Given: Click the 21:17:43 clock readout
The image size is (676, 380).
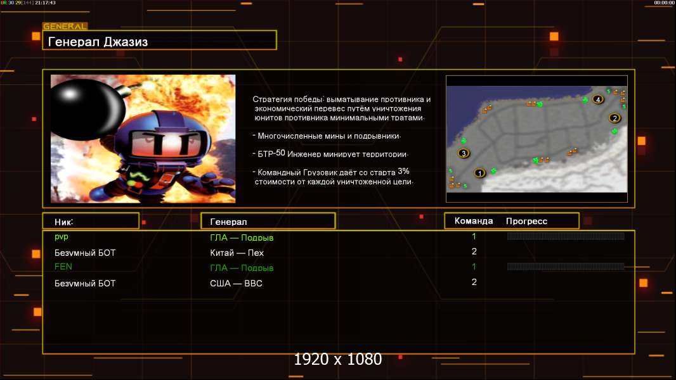Looking at the screenshot, I should pyautogui.click(x=45, y=3).
